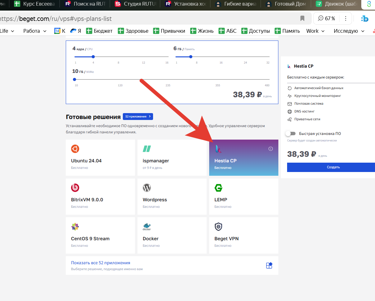
Task: Expand the Работа bookmarks folder
Action: pyautogui.click(x=35, y=31)
